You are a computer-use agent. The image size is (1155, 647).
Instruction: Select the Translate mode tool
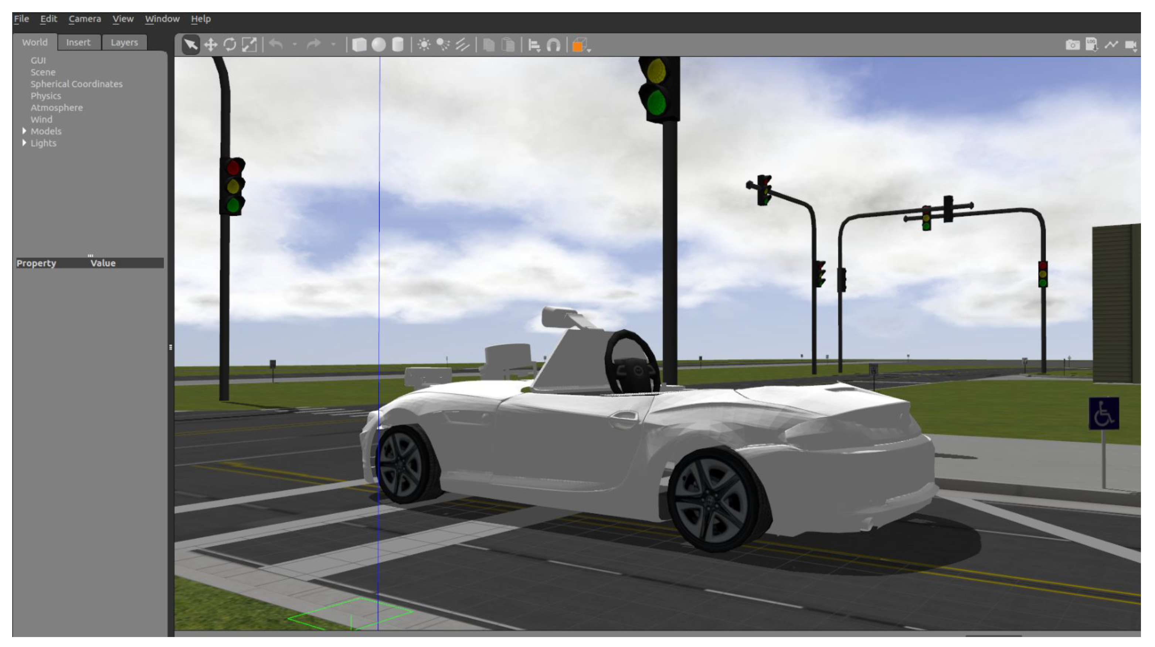(210, 45)
